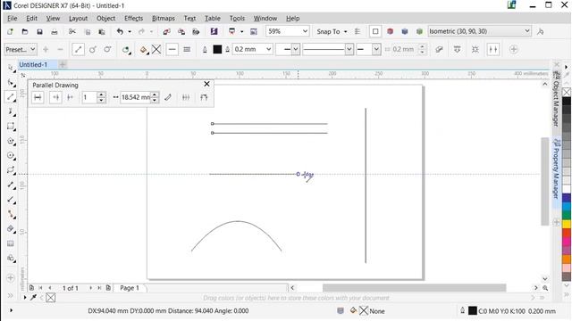Create a new document with the New icon
Viewport: 572px width, 321px height.
tap(10, 32)
